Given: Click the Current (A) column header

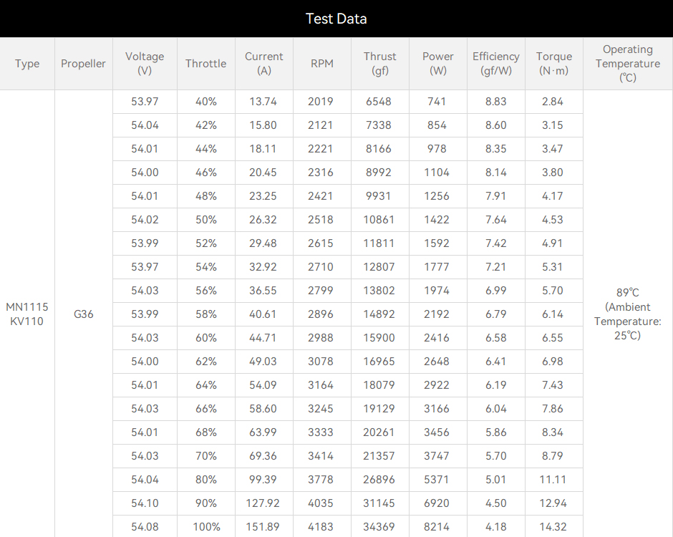Looking at the screenshot, I should 264,64.
